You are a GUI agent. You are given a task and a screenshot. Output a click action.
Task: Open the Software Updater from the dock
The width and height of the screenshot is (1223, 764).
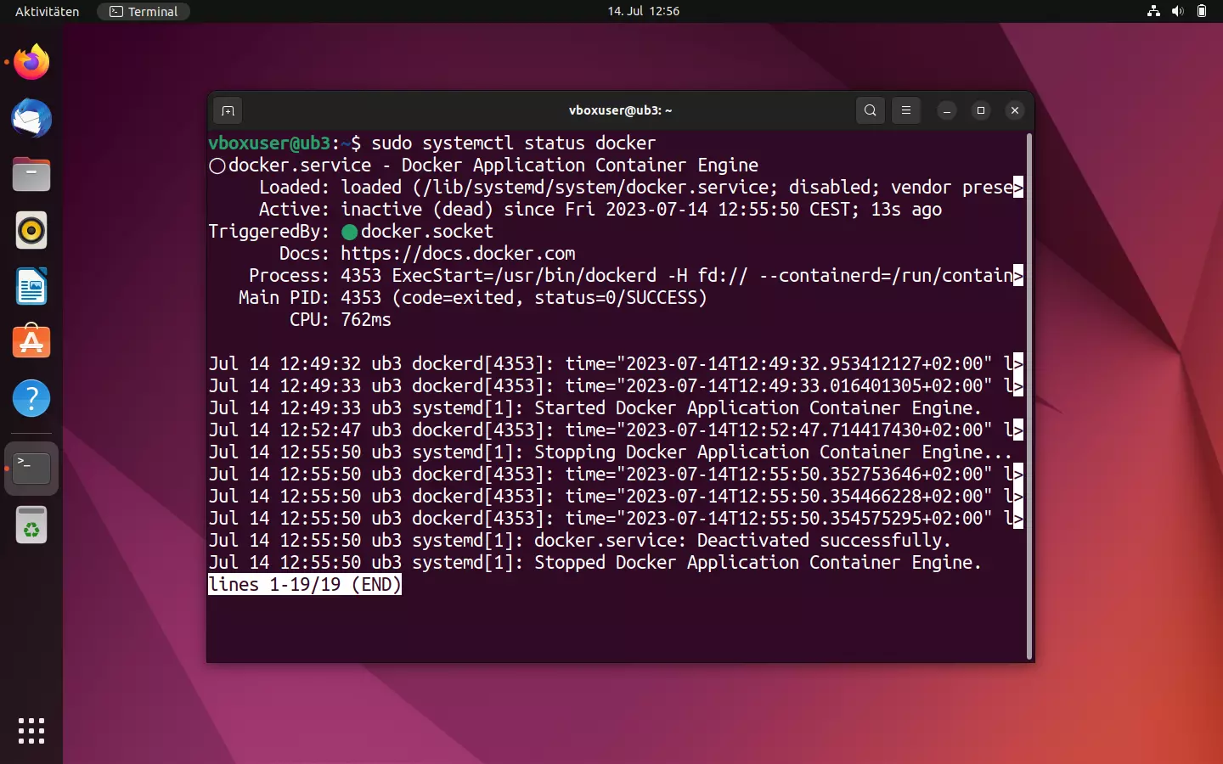[31, 525]
